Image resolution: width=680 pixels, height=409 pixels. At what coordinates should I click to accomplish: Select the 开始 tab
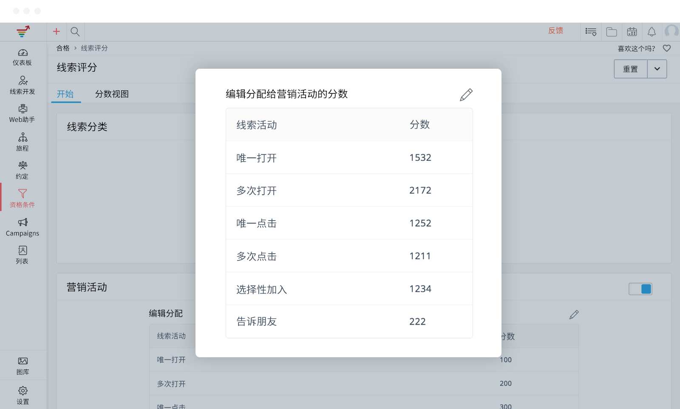tap(65, 94)
